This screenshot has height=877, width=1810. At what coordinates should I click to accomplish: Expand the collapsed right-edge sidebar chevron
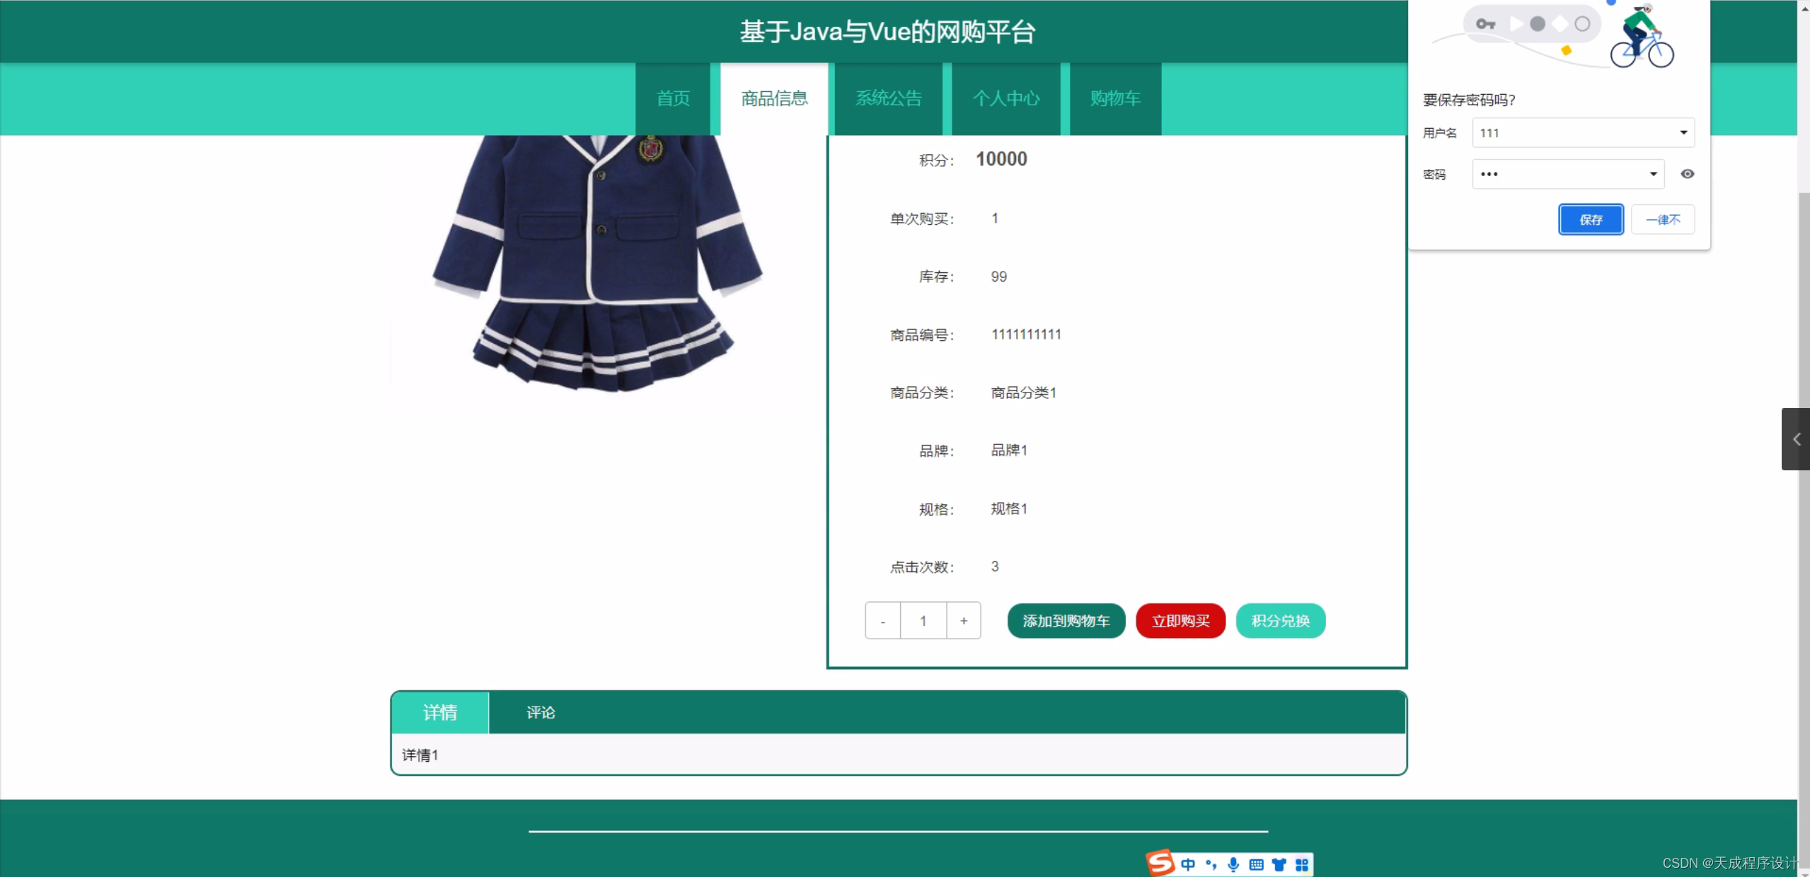pyautogui.click(x=1797, y=438)
